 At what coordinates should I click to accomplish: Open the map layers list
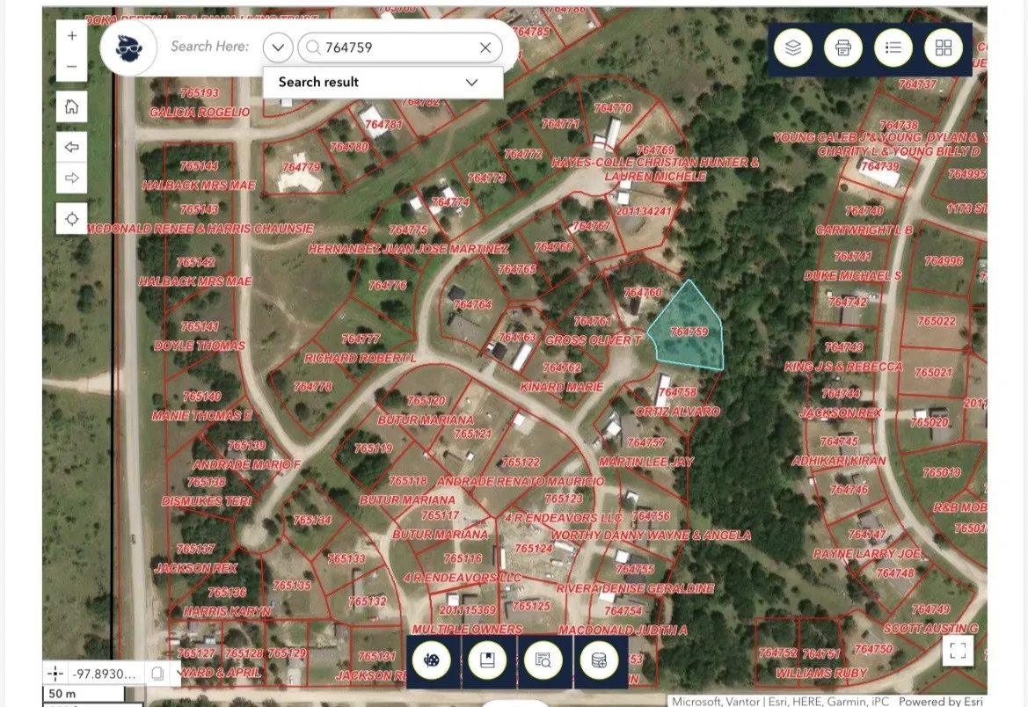792,47
